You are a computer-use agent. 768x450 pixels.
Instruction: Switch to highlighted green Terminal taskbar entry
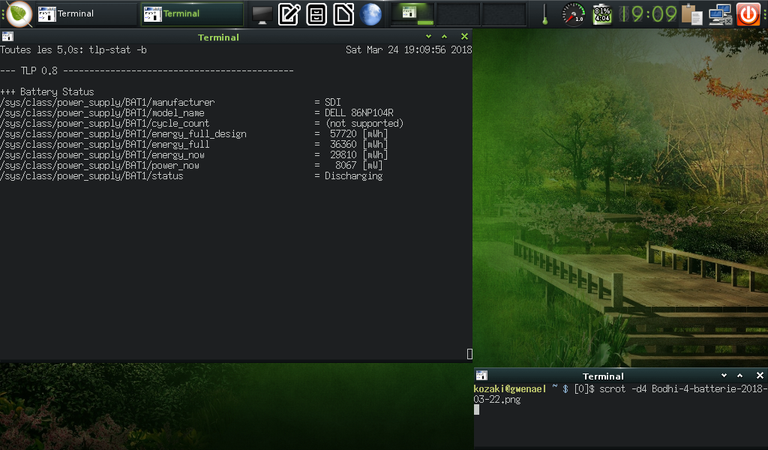(192, 13)
